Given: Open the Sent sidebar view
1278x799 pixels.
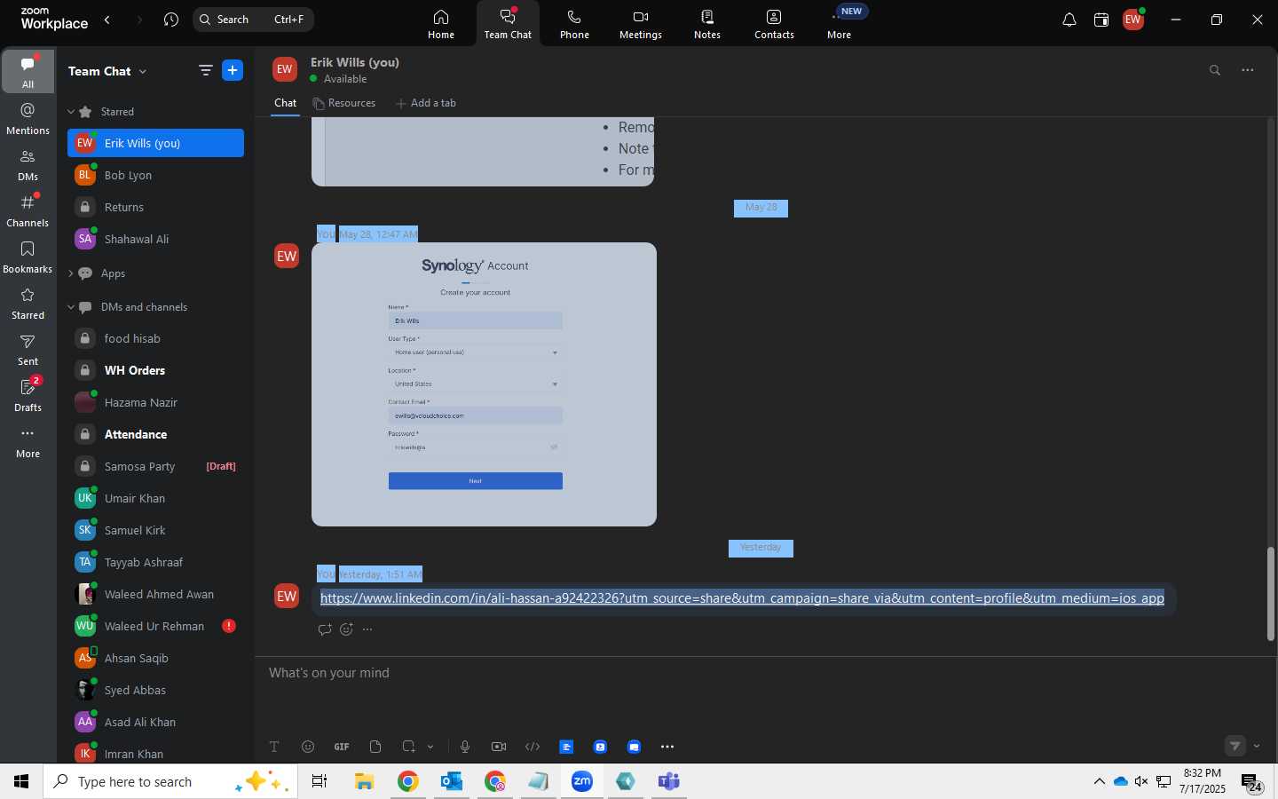Looking at the screenshot, I should [x=28, y=349].
